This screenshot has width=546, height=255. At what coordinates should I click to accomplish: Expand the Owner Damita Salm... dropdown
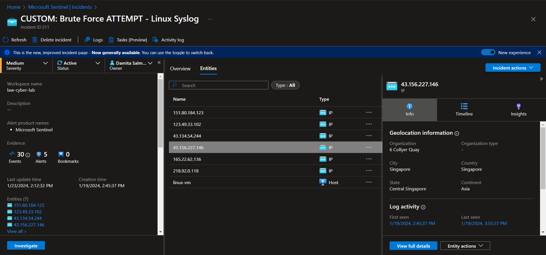(150, 63)
